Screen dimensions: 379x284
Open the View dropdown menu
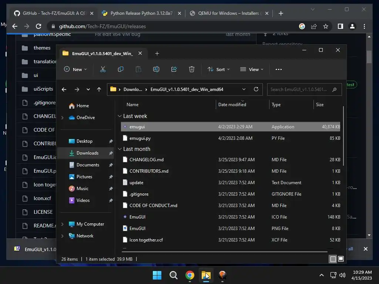pos(251,69)
